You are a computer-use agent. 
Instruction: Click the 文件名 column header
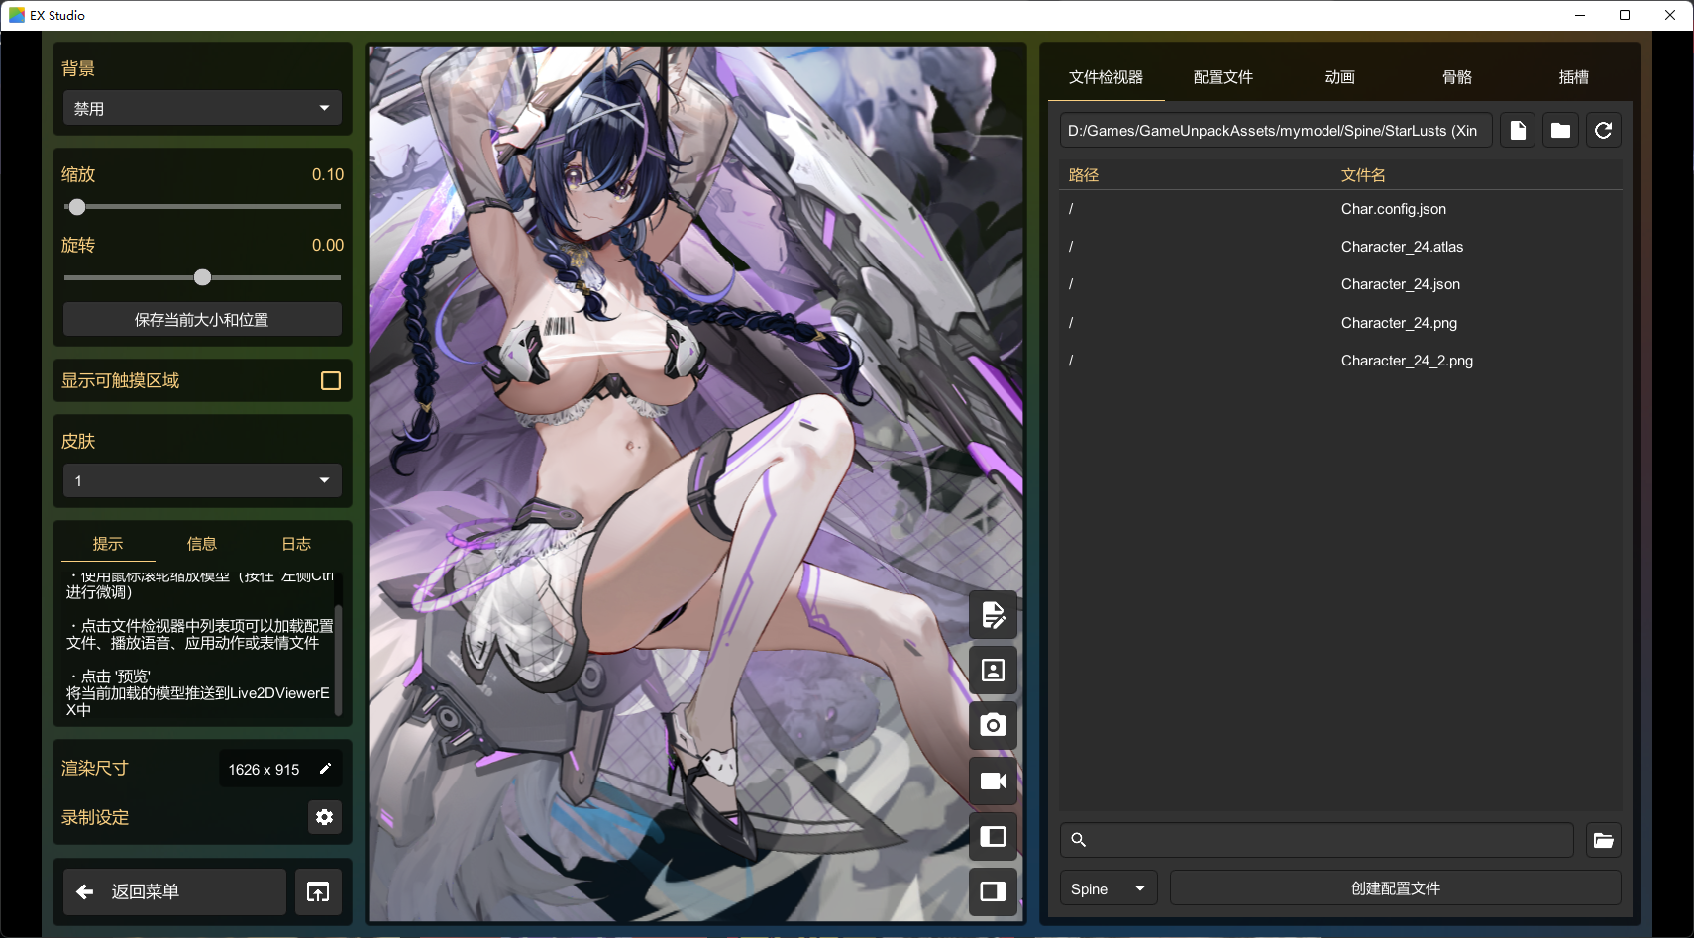(x=1363, y=175)
